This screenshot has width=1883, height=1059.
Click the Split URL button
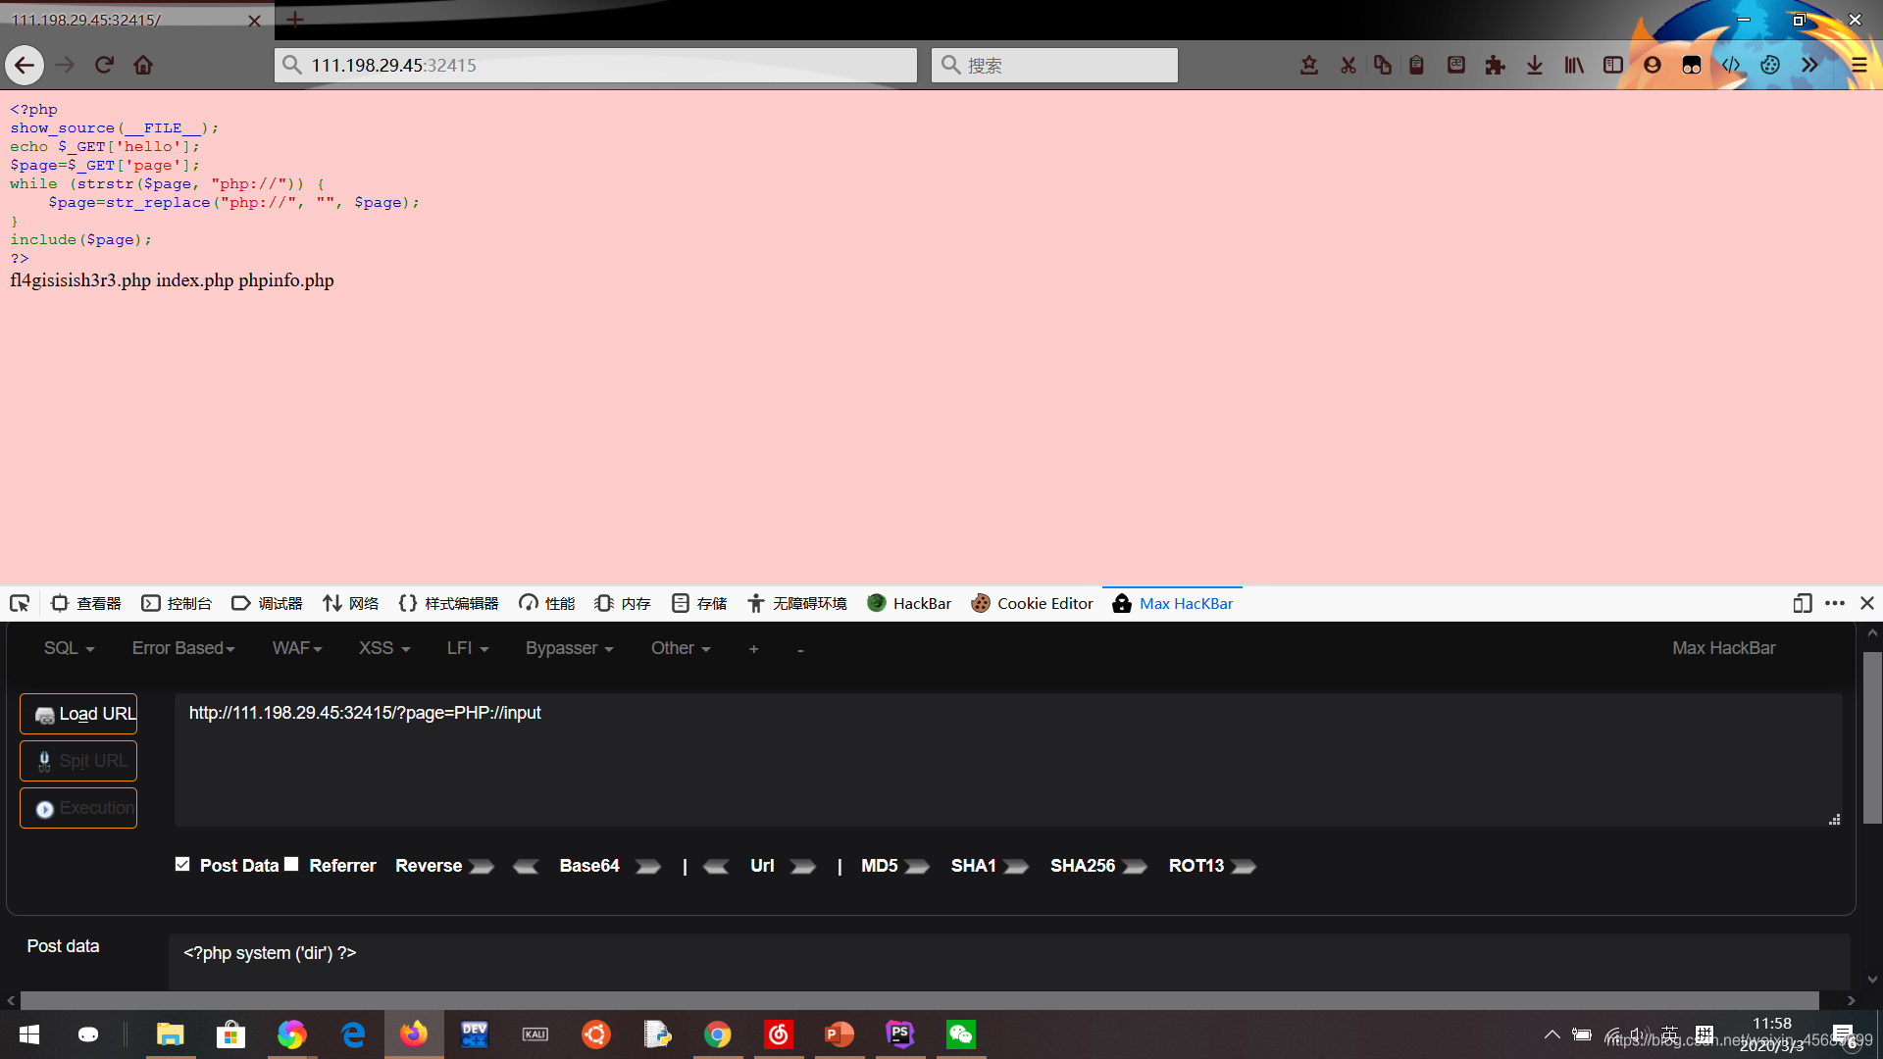[x=78, y=761]
